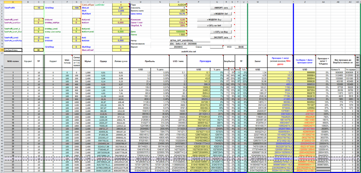Select the GridStop value cell

click(x=76, y=47)
